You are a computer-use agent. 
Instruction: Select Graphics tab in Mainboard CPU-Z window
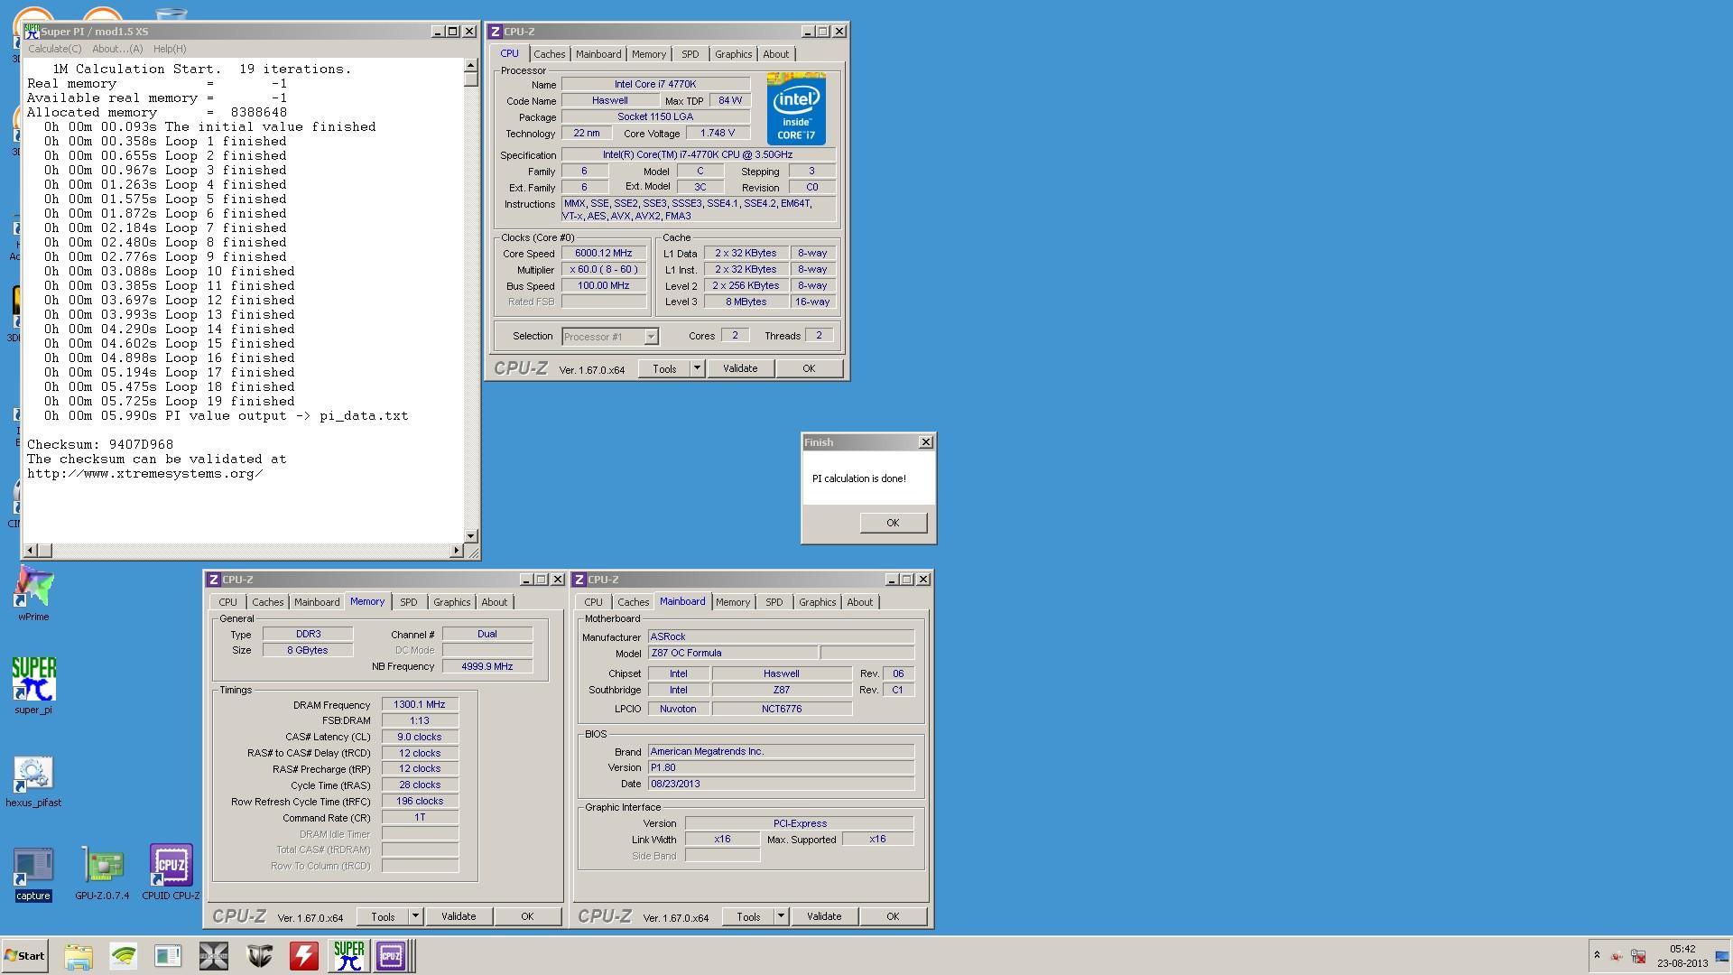[817, 602]
